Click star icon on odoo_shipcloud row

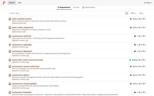139,28
